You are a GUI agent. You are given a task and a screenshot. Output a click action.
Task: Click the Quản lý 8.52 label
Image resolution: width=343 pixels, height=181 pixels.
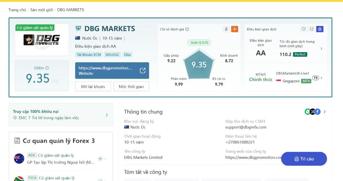click(x=199, y=42)
